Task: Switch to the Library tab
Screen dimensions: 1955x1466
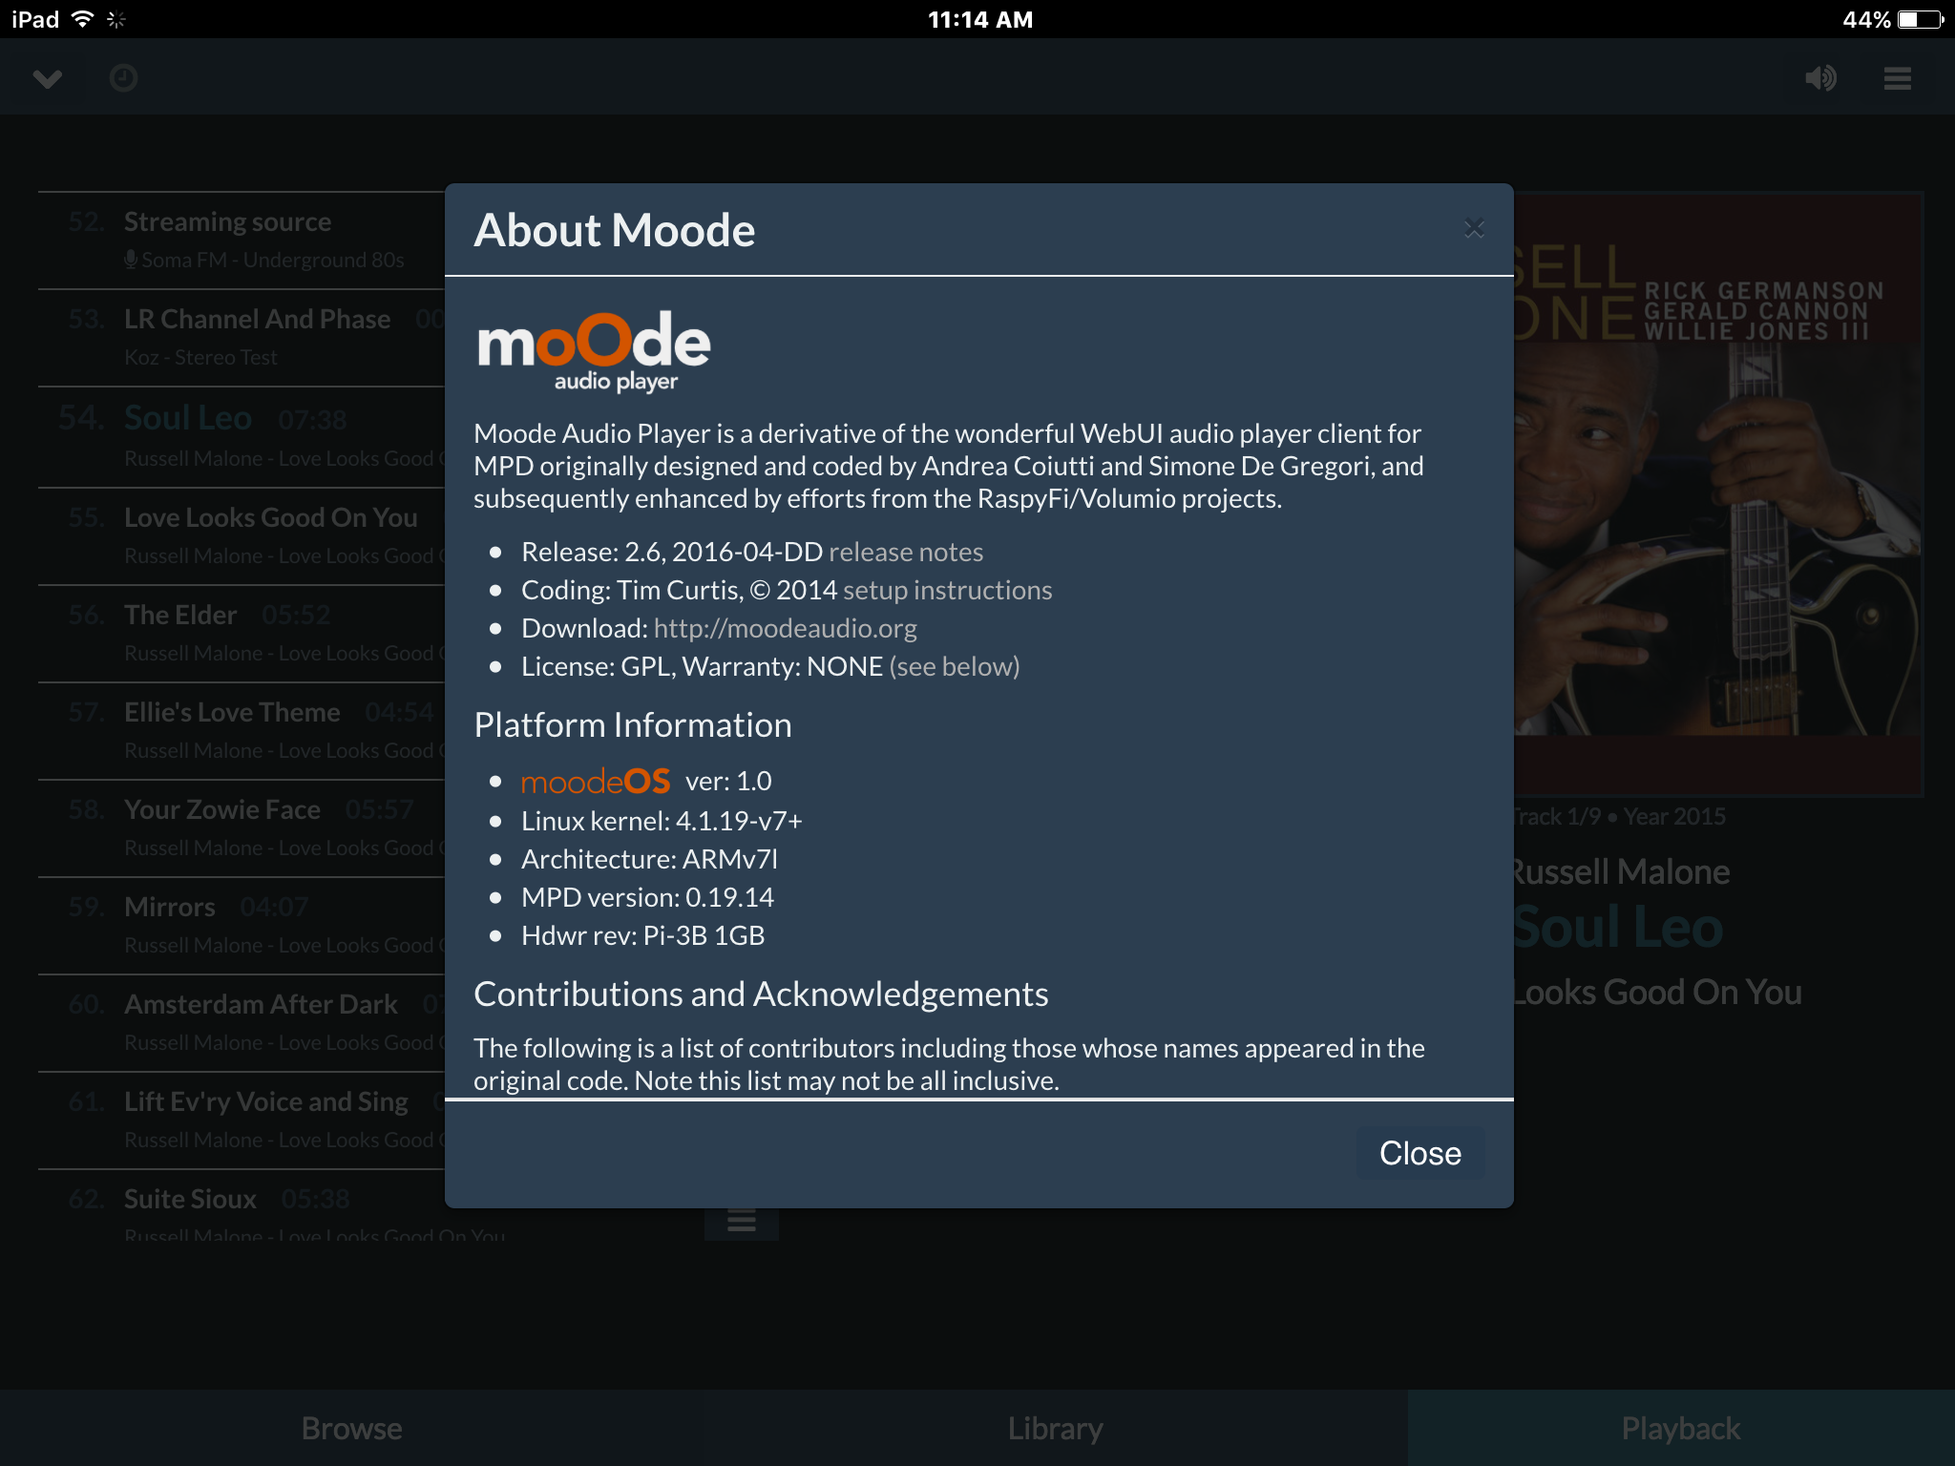Action: coord(1056,1428)
